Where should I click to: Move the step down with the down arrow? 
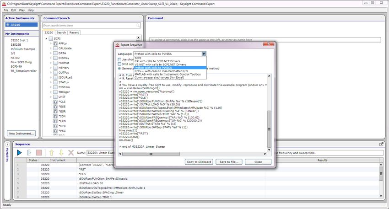tap(61, 153)
